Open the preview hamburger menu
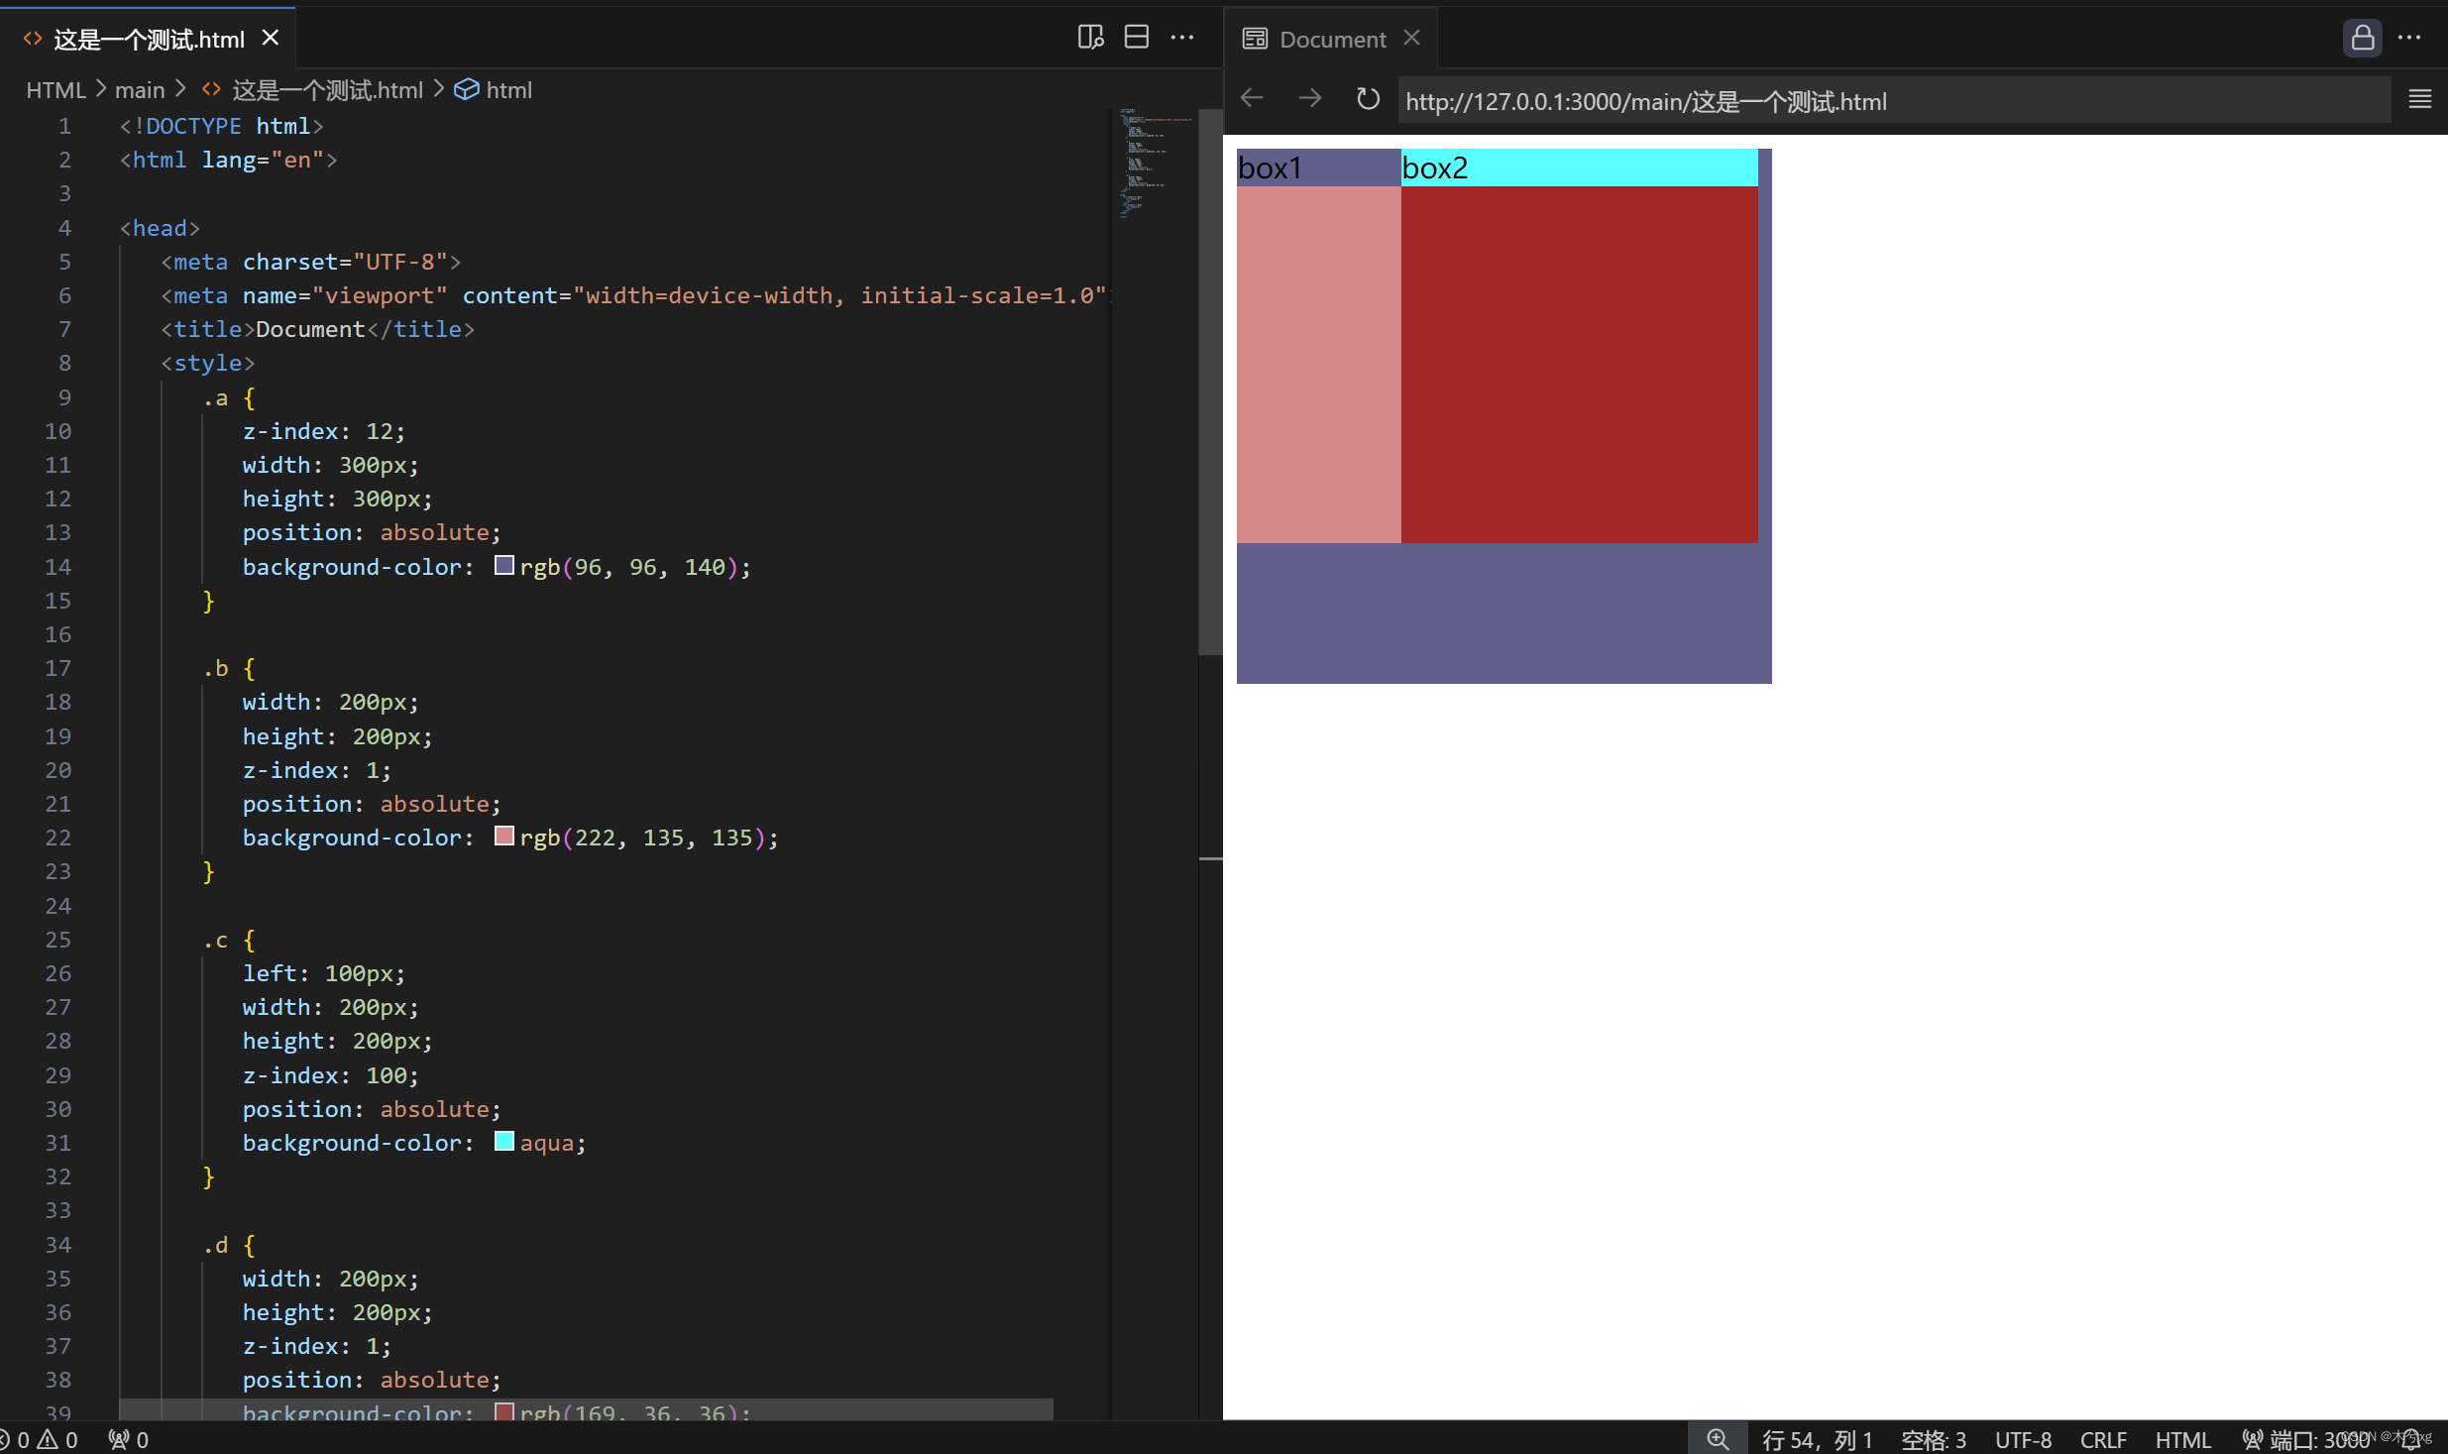The image size is (2448, 1454). coord(2419,99)
